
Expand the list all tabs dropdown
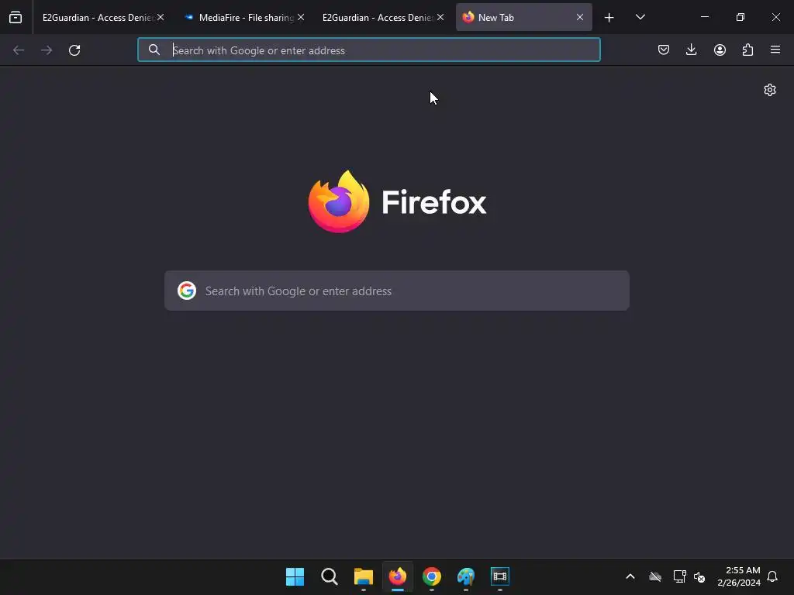pos(640,17)
